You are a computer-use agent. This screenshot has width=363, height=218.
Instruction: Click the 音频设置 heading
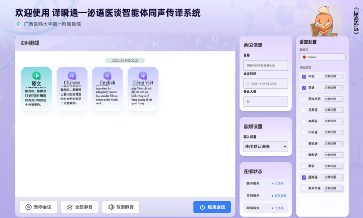(x=253, y=127)
